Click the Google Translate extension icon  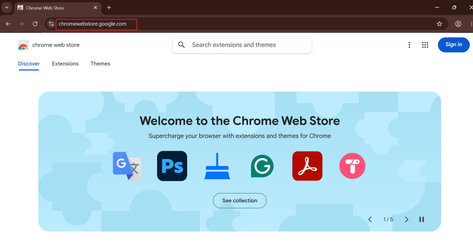(127, 166)
